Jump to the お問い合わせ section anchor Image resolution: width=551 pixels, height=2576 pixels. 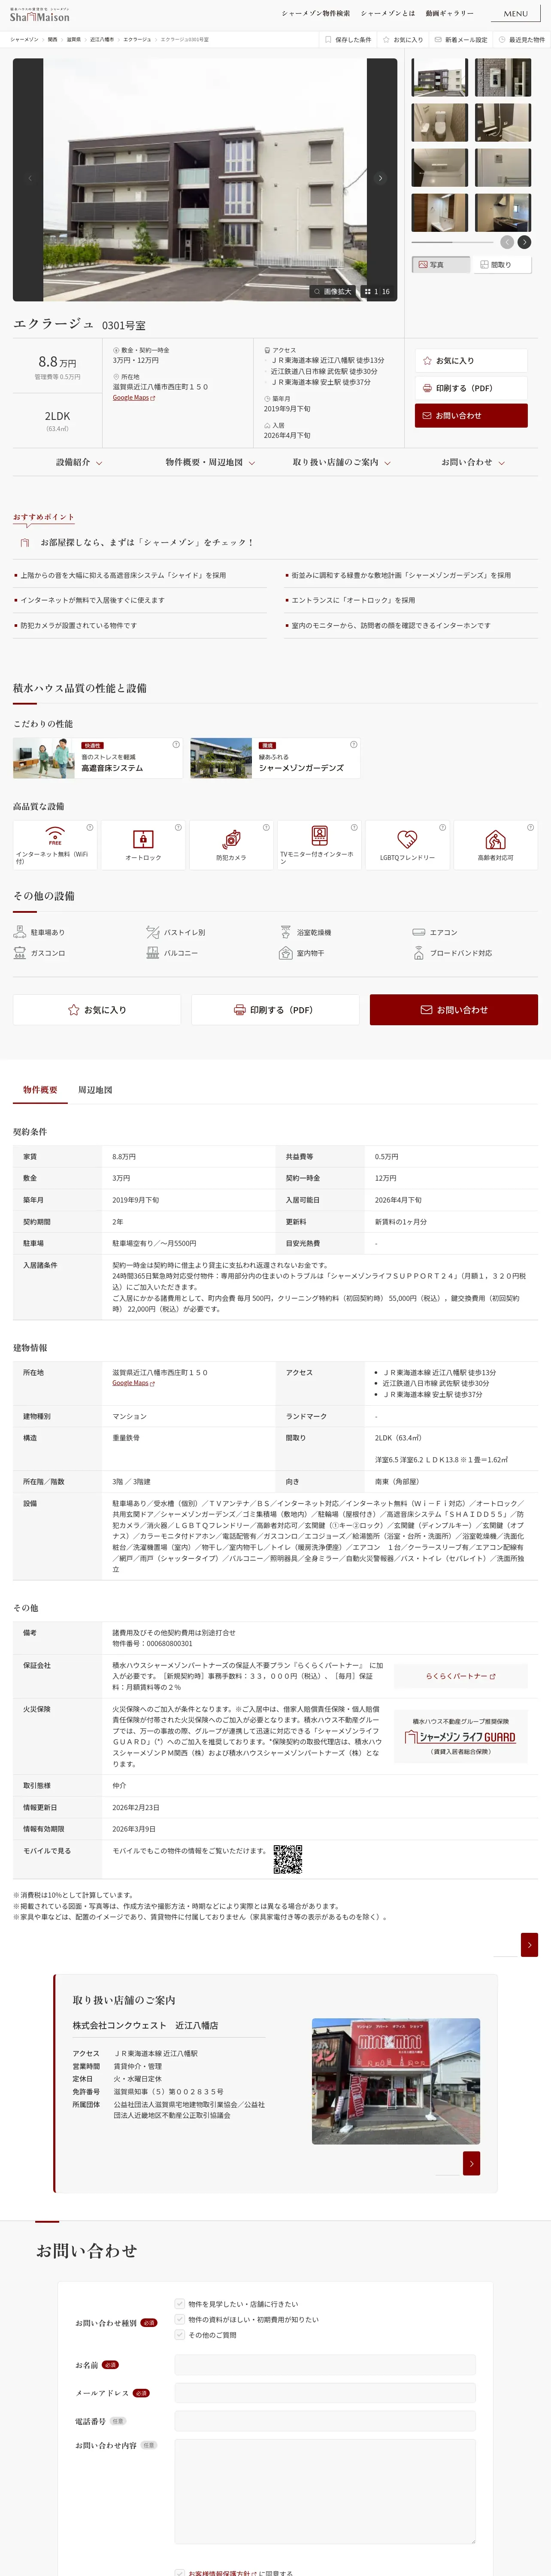click(472, 462)
